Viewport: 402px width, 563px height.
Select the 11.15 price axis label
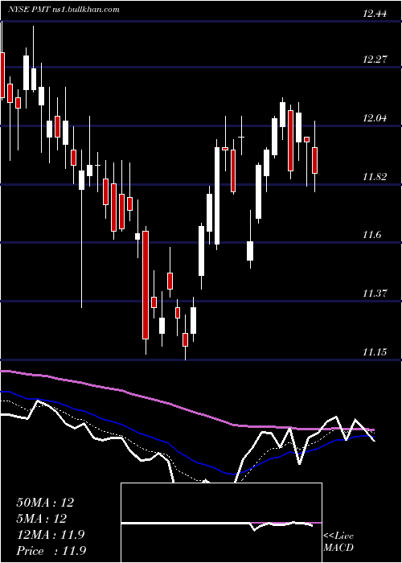point(375,352)
